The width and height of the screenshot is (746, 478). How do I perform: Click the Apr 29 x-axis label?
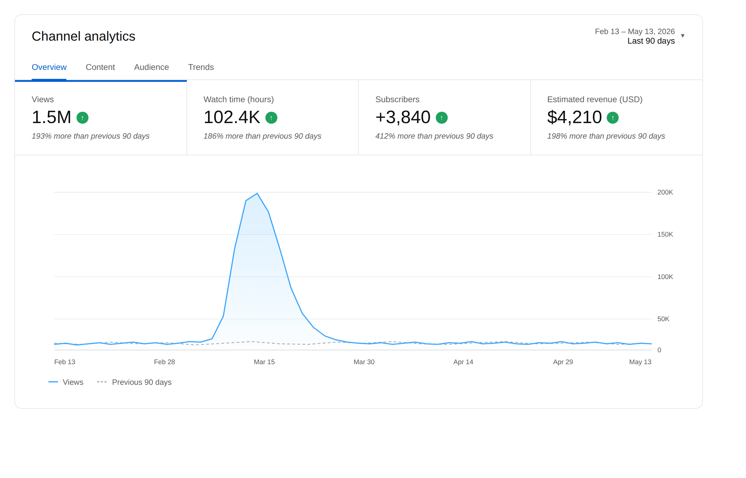[x=563, y=362]
